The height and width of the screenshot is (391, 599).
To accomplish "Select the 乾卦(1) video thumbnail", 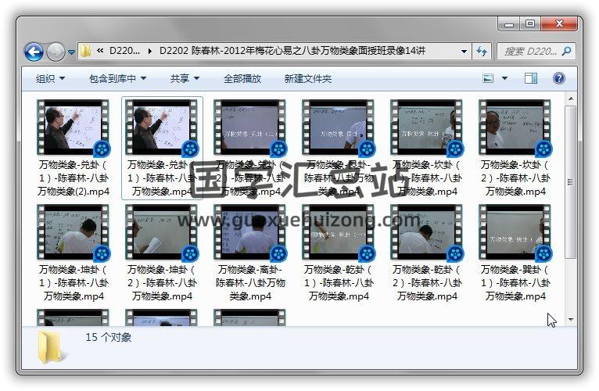I will tap(338, 232).
